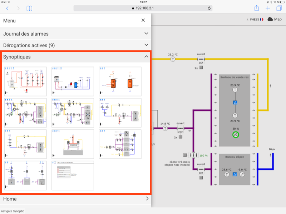The image size is (286, 214).
Task: Click the 20 % air quality value
Action: (236, 129)
